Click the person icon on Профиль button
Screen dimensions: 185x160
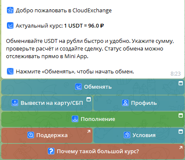pyautogui.click(x=125, y=103)
